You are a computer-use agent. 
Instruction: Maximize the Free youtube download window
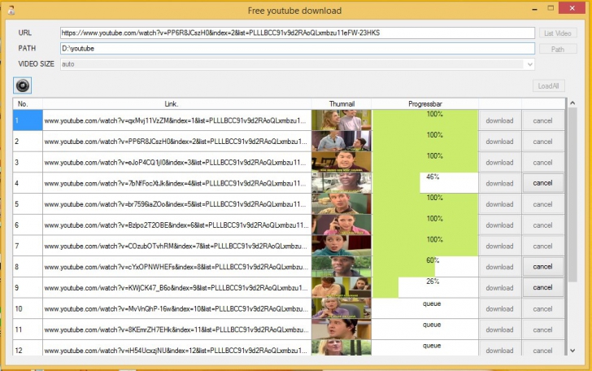[551, 8]
